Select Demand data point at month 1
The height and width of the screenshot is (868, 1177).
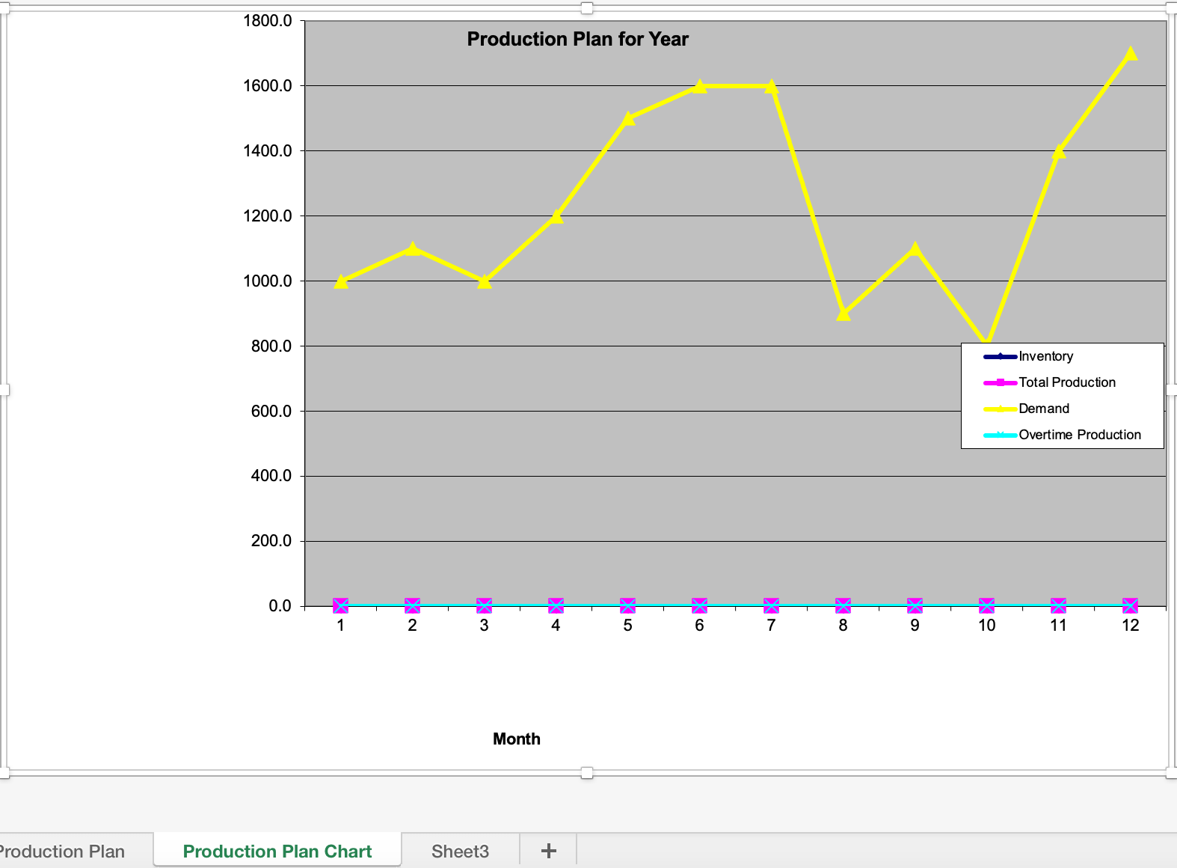340,281
